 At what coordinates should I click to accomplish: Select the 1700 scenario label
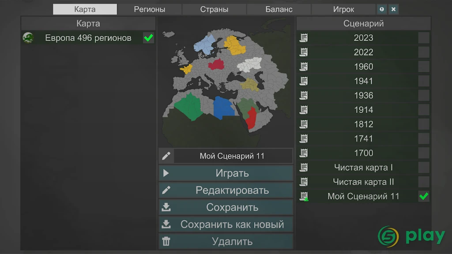tap(364, 153)
